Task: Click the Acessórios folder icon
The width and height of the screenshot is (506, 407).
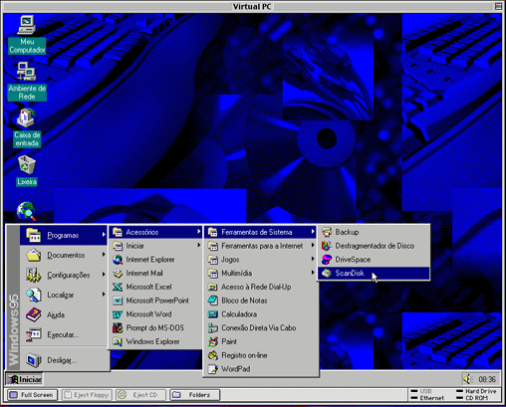Action: click(118, 232)
